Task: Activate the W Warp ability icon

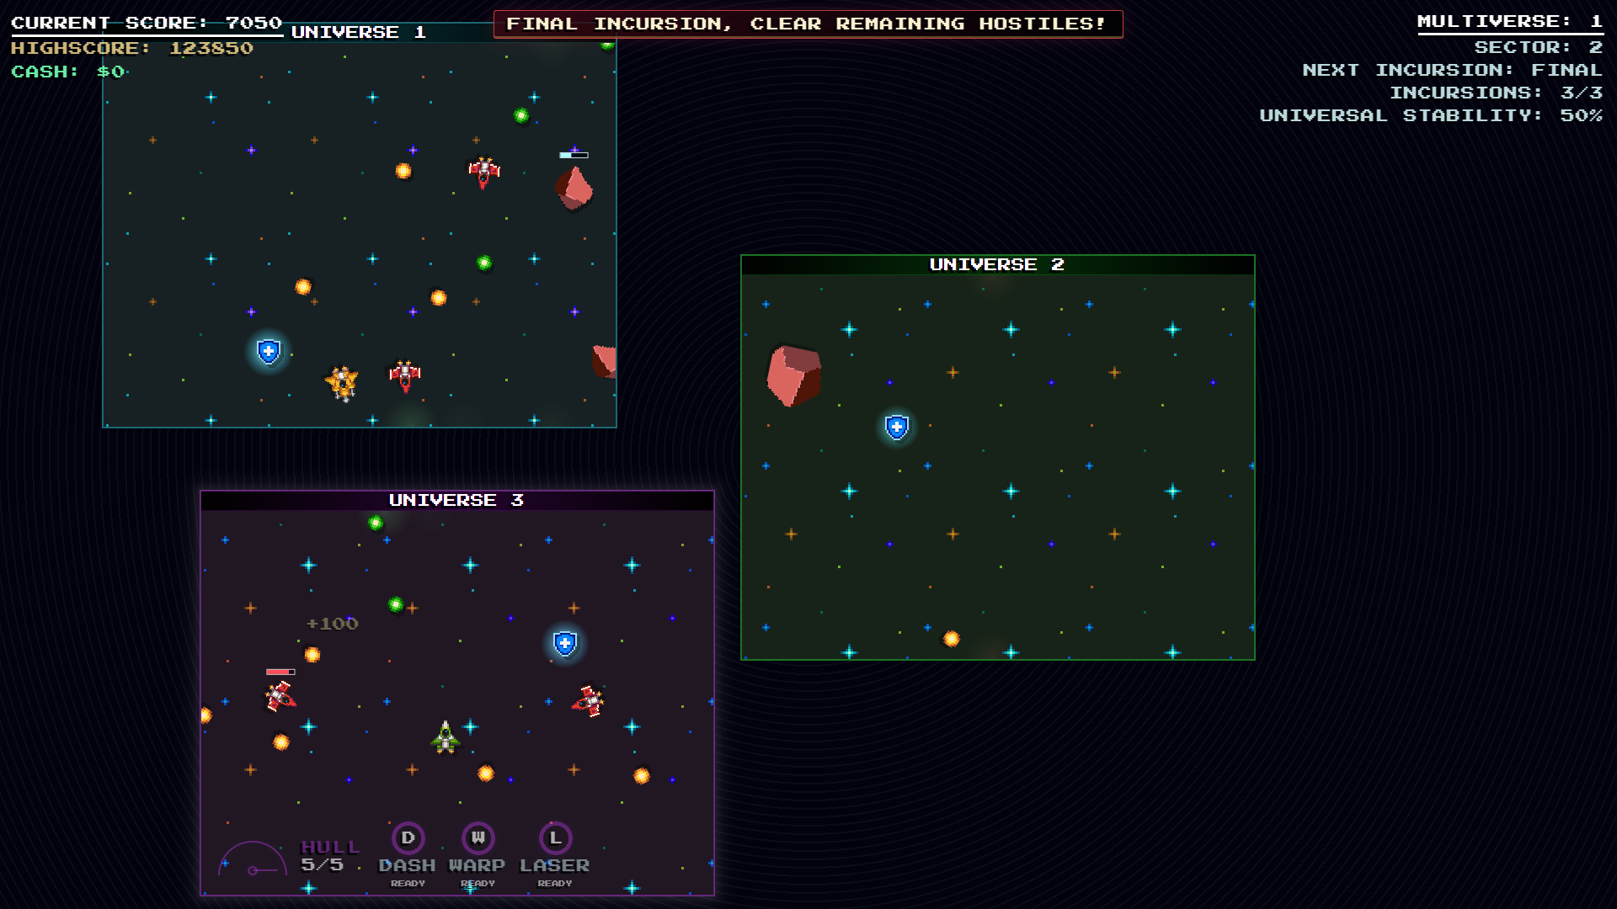Action: click(478, 838)
